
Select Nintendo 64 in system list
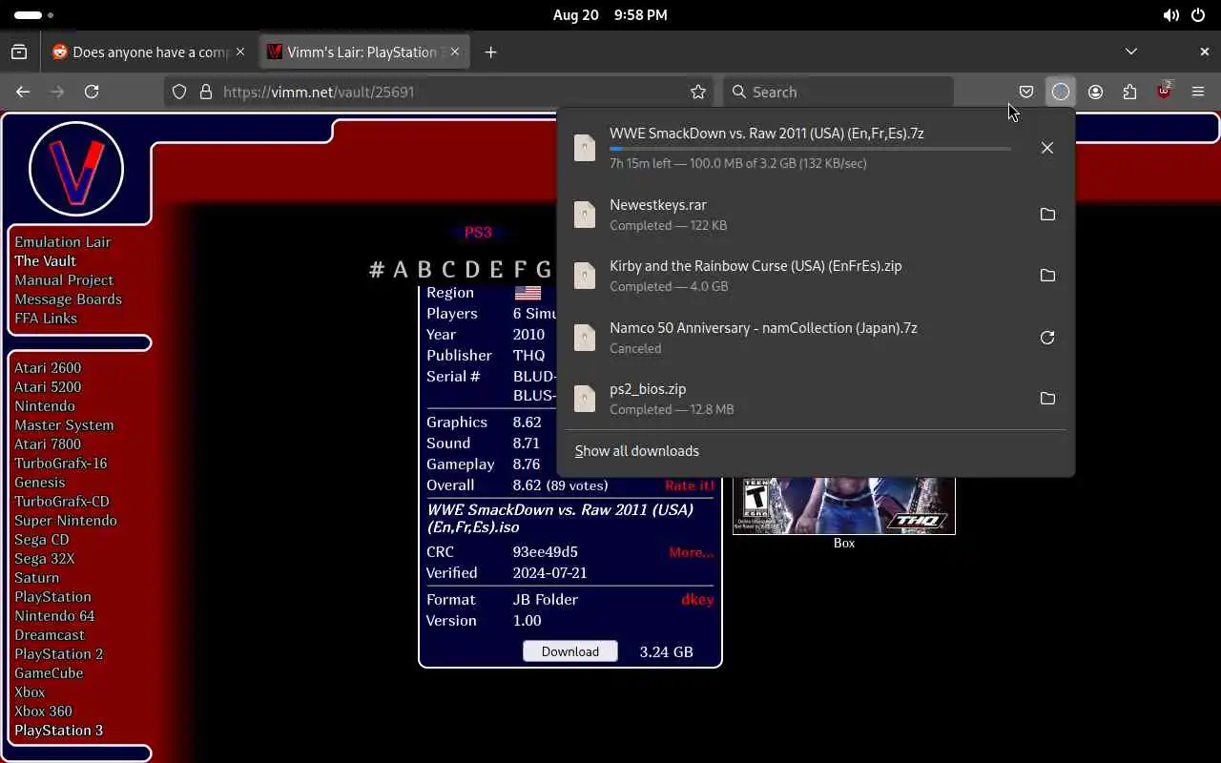(x=54, y=616)
